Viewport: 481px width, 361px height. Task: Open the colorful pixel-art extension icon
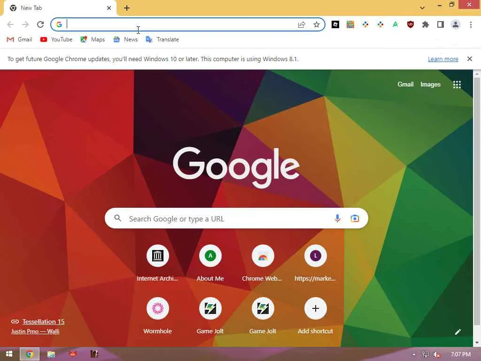click(x=350, y=24)
